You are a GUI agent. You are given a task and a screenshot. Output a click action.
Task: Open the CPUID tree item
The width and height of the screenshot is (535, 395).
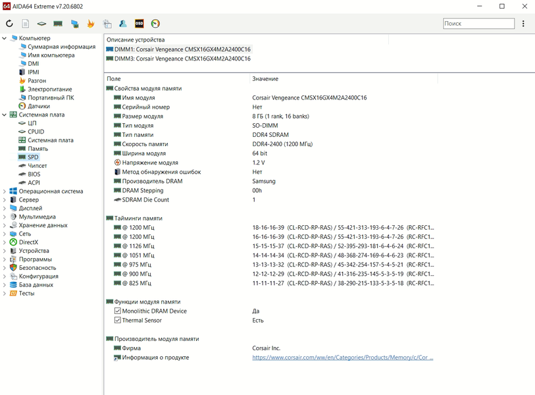tap(36, 132)
